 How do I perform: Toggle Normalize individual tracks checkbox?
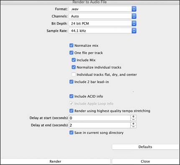[74, 67]
